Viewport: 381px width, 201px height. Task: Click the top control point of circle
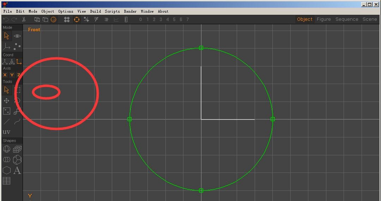tap(201, 48)
